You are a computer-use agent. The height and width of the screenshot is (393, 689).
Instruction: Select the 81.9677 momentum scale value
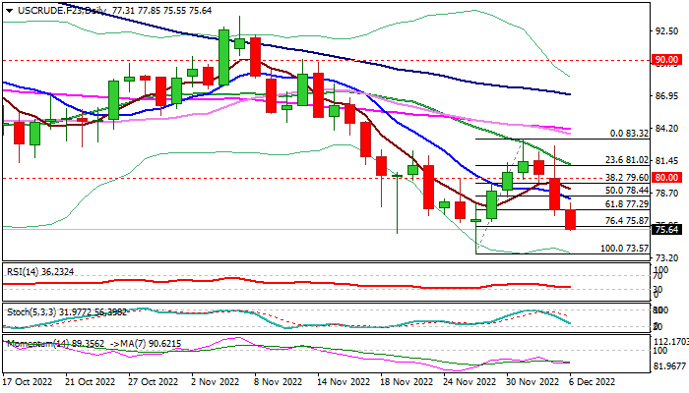669,365
